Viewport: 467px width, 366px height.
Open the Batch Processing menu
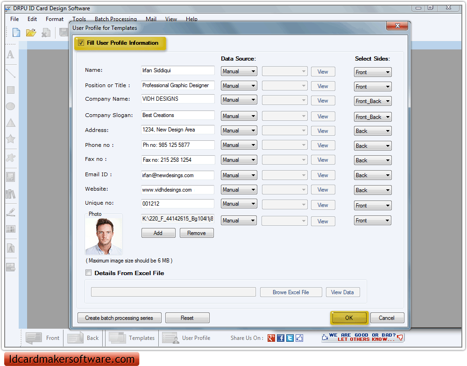coord(116,19)
